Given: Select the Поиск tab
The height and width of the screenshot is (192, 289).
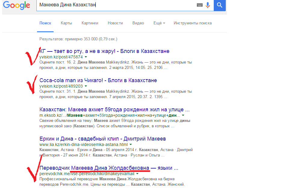Looking at the screenshot, I should tap(45, 23).
